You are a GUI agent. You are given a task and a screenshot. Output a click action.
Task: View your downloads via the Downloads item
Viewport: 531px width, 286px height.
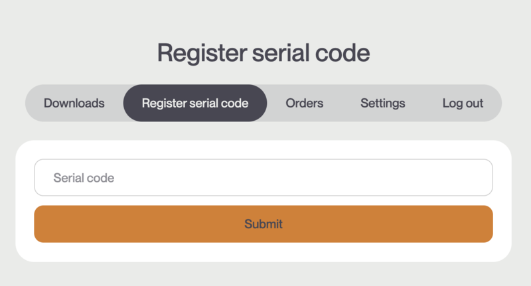(74, 104)
